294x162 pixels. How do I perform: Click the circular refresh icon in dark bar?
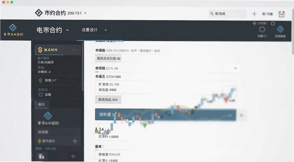pyautogui.click(x=262, y=29)
